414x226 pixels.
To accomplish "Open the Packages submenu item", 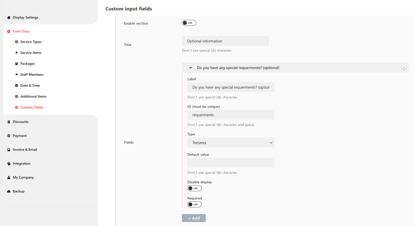I will coord(27,64).
